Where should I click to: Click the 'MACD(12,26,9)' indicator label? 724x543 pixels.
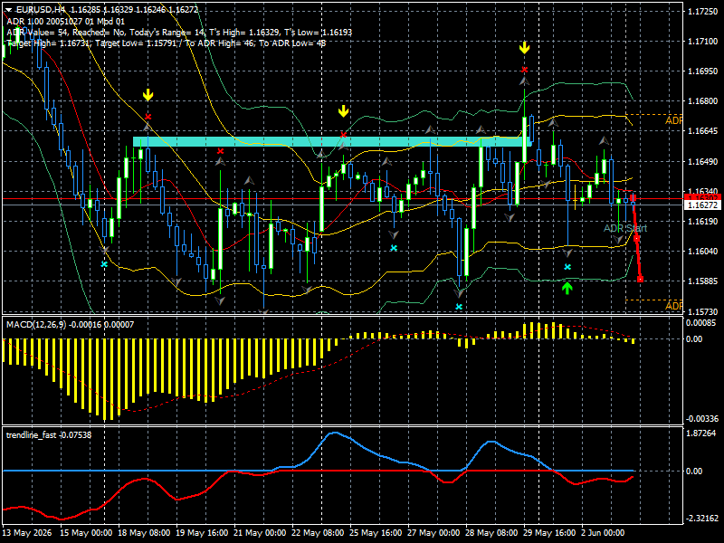tap(37, 325)
